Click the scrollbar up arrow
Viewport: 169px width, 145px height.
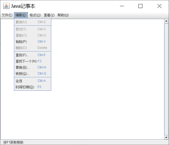(x=166, y=21)
